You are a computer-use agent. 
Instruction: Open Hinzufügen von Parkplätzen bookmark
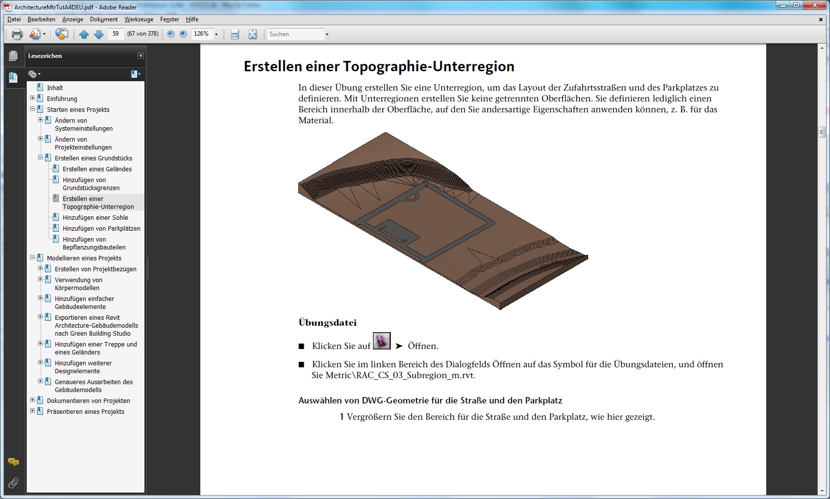(101, 228)
